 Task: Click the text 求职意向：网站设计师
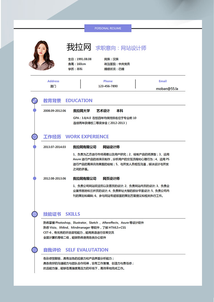pyautogui.click(x=121, y=48)
